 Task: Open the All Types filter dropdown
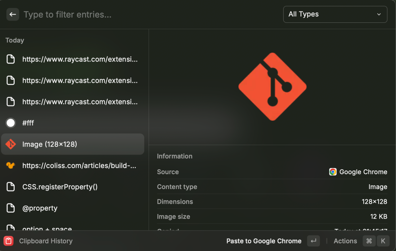pos(335,14)
